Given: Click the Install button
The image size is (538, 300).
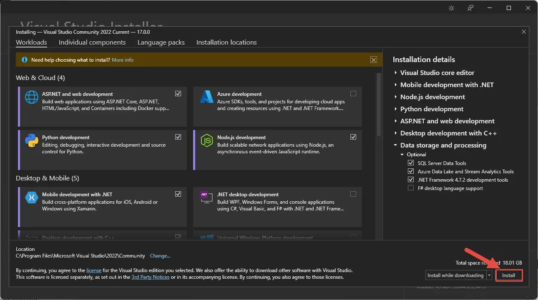Looking at the screenshot, I should click(x=509, y=275).
